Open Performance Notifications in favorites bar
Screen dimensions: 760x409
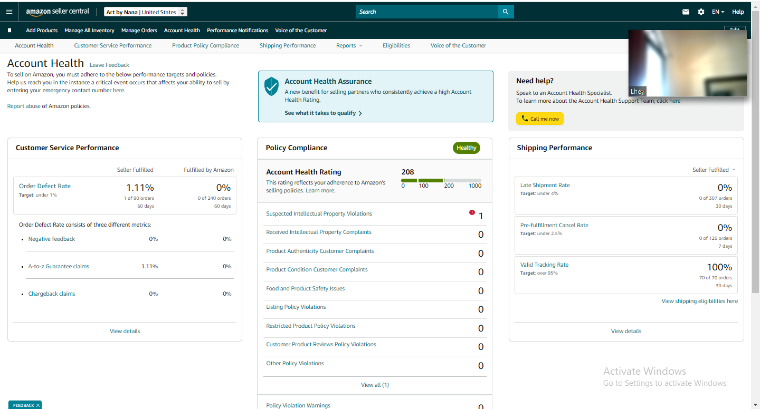tap(237, 31)
